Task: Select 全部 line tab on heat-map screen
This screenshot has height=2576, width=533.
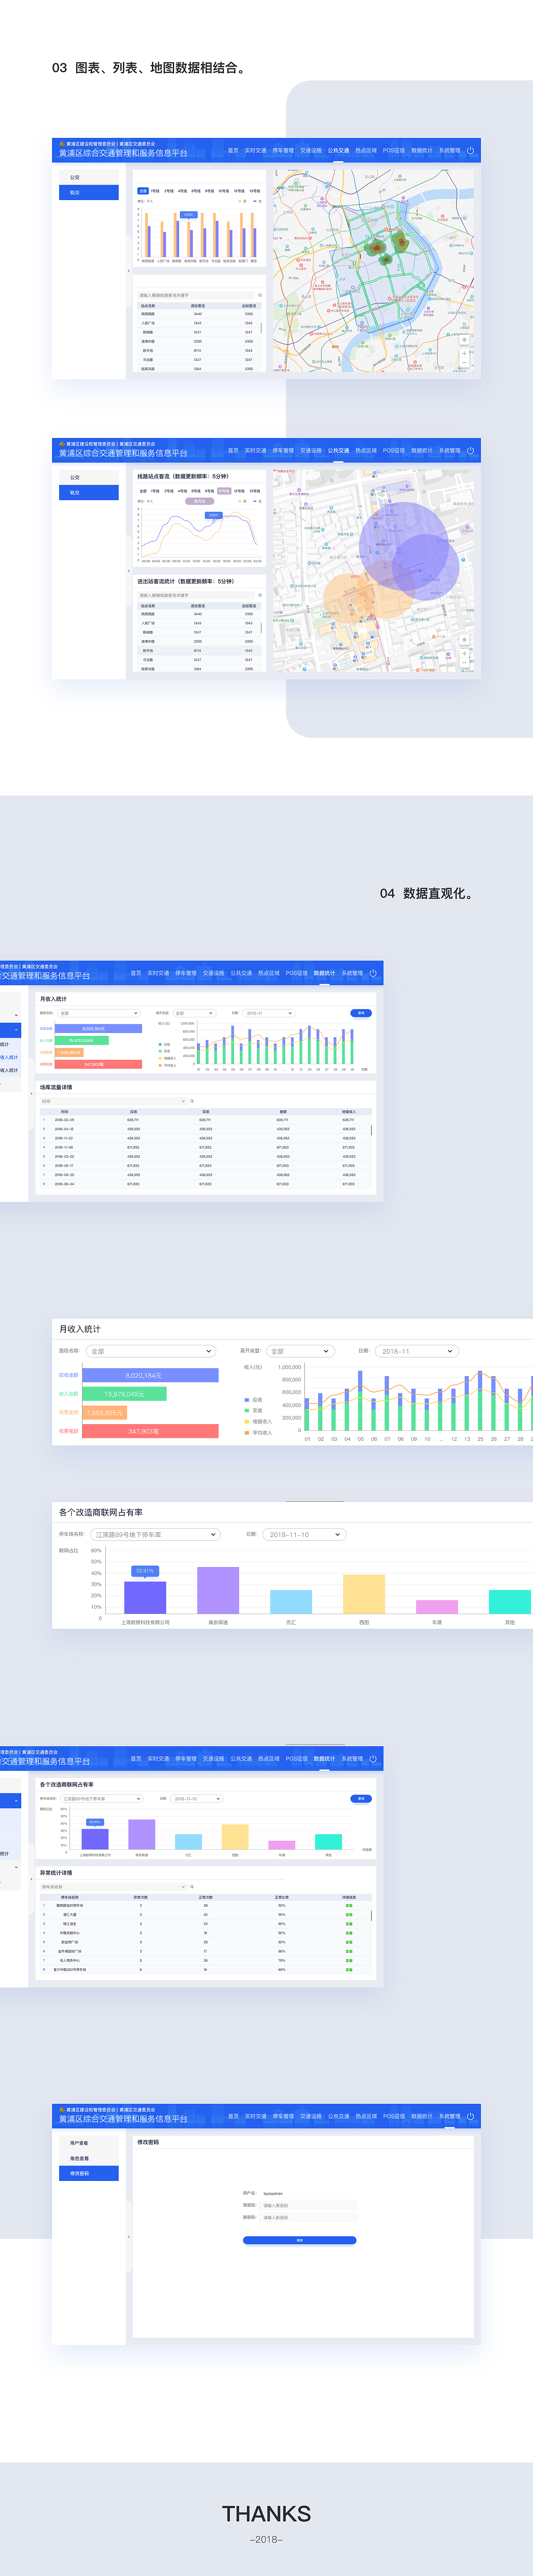Action: click(x=143, y=191)
